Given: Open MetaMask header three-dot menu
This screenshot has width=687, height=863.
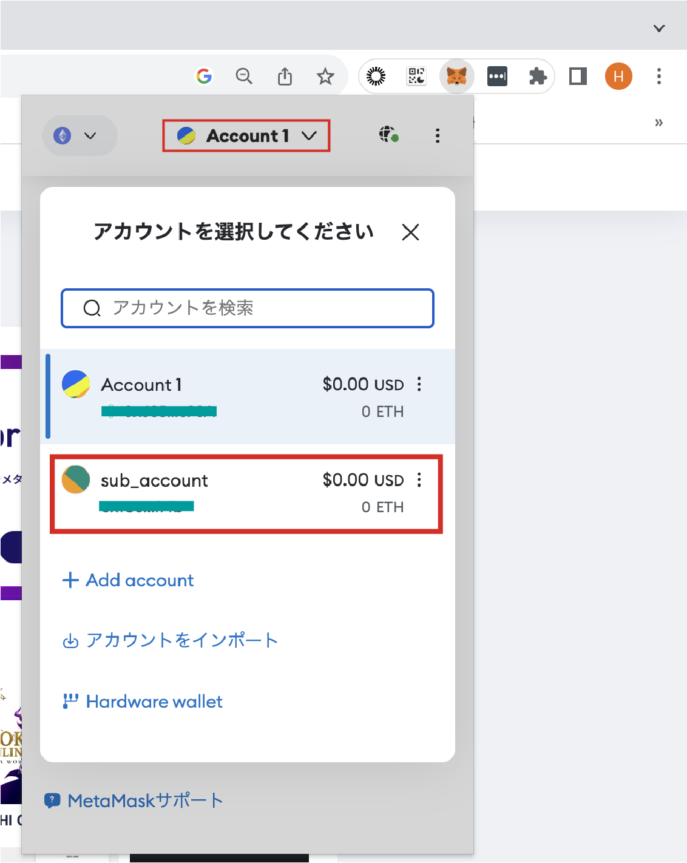Looking at the screenshot, I should tap(438, 135).
